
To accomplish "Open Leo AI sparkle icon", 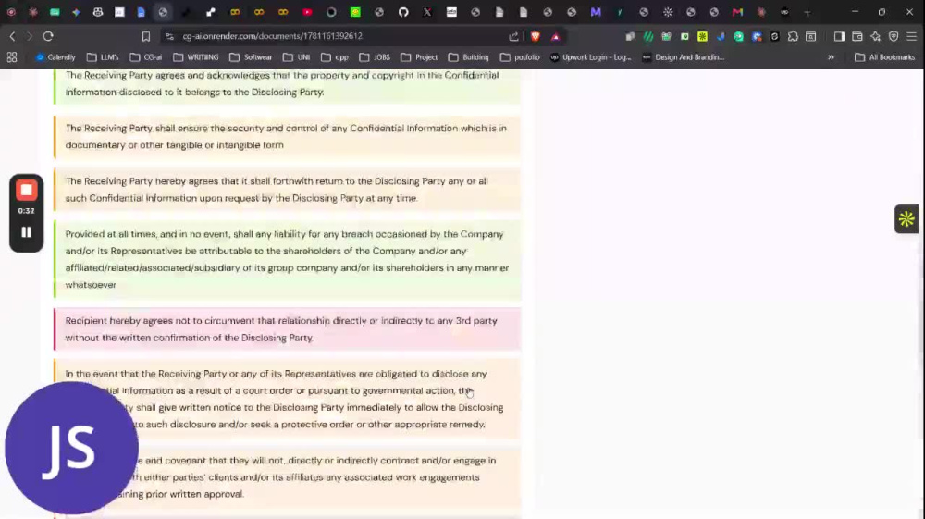I will [875, 36].
